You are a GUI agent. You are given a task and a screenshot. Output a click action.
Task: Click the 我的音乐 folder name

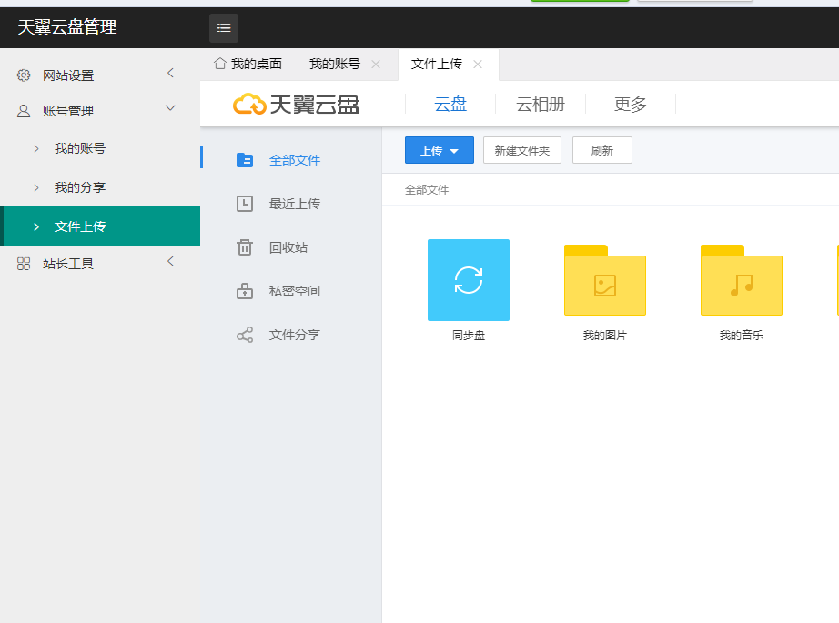pyautogui.click(x=741, y=336)
